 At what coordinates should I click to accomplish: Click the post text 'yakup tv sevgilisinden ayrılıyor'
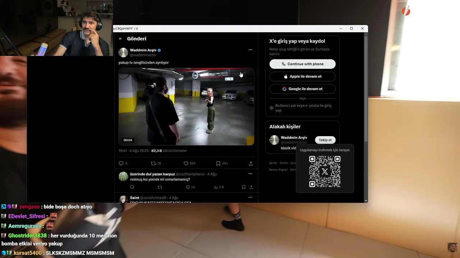click(x=144, y=63)
